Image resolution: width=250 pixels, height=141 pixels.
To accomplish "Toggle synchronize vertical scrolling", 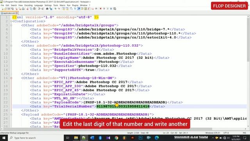I will [63, 9].
